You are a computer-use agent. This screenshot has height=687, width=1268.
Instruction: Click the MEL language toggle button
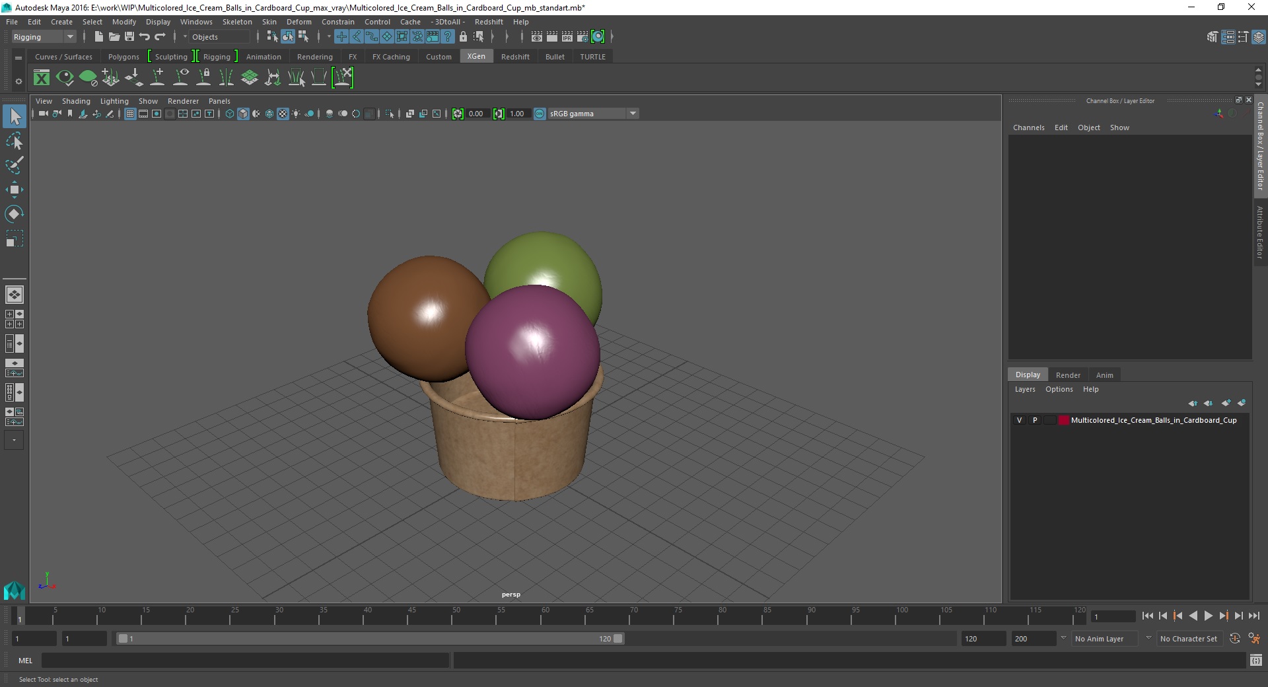pyautogui.click(x=25, y=660)
